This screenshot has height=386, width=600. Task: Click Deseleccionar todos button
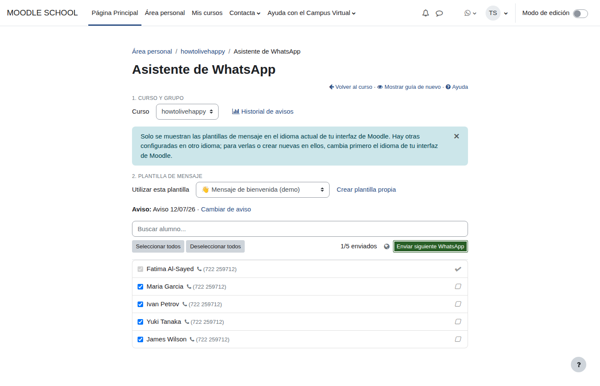pos(215,247)
